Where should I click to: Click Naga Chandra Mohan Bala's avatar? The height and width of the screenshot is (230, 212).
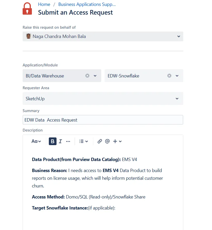(x=28, y=36)
